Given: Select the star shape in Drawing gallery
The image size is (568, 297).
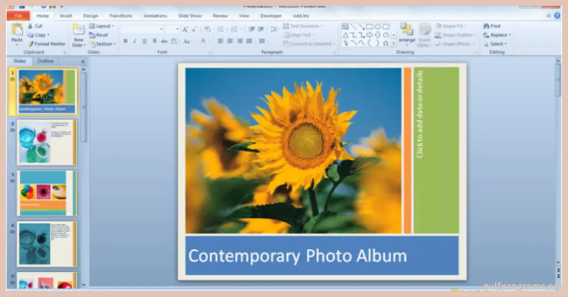Looking at the screenshot, I should coord(385,43).
